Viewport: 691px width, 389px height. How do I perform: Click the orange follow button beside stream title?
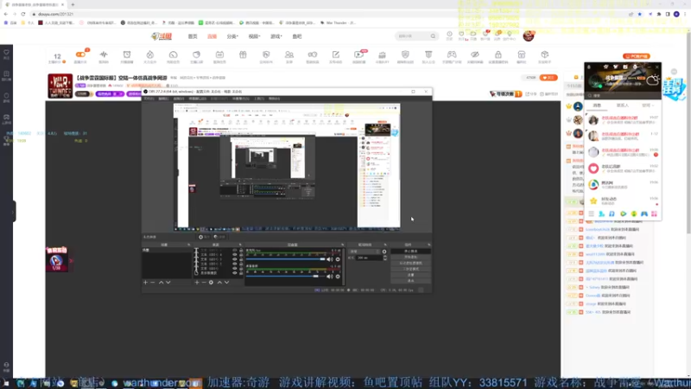tap(548, 78)
